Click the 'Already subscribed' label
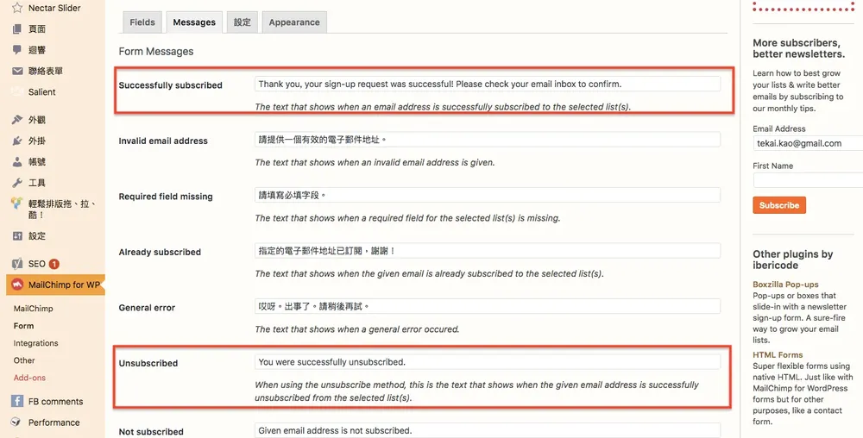 coord(160,252)
